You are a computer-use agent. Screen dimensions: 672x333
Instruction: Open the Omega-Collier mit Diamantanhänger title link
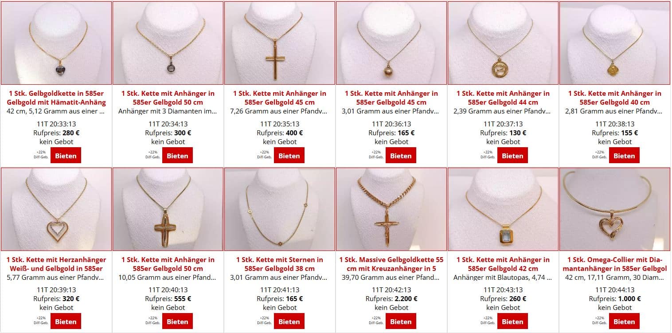[x=615, y=264]
